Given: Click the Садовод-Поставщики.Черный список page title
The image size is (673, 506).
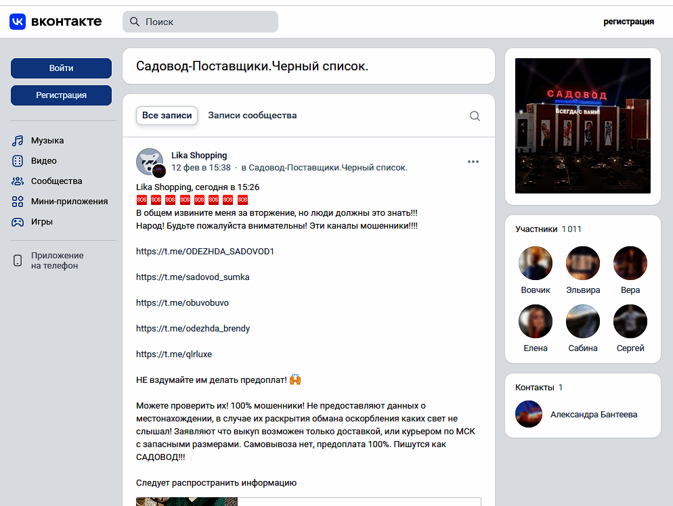Looking at the screenshot, I should [x=252, y=66].
